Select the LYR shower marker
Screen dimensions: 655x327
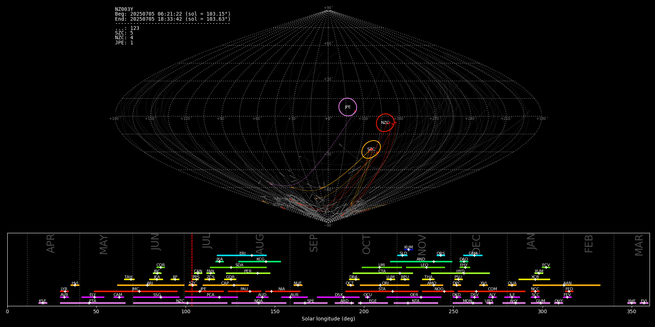pyautogui.click(x=64, y=291)
